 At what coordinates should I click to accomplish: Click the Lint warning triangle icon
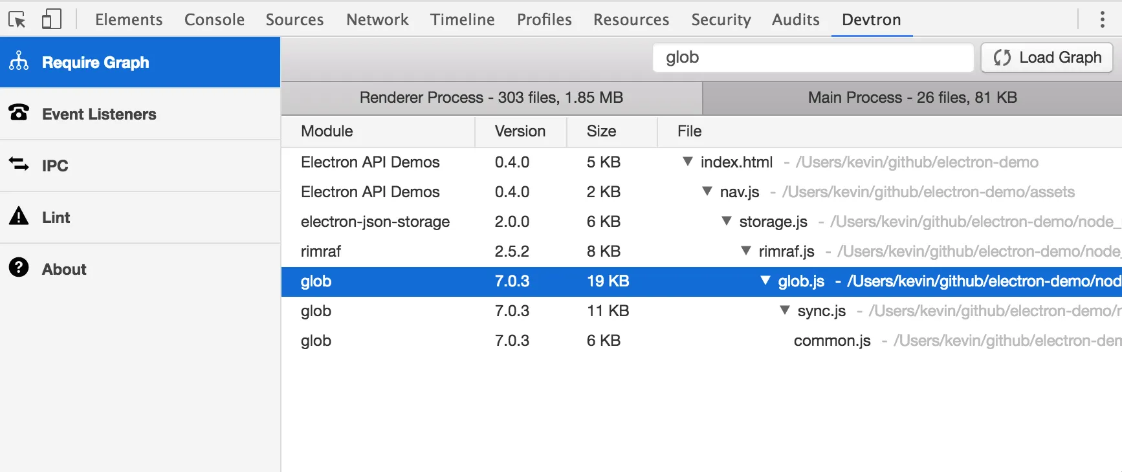click(19, 216)
